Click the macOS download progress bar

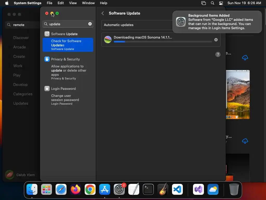[x=163, y=42]
